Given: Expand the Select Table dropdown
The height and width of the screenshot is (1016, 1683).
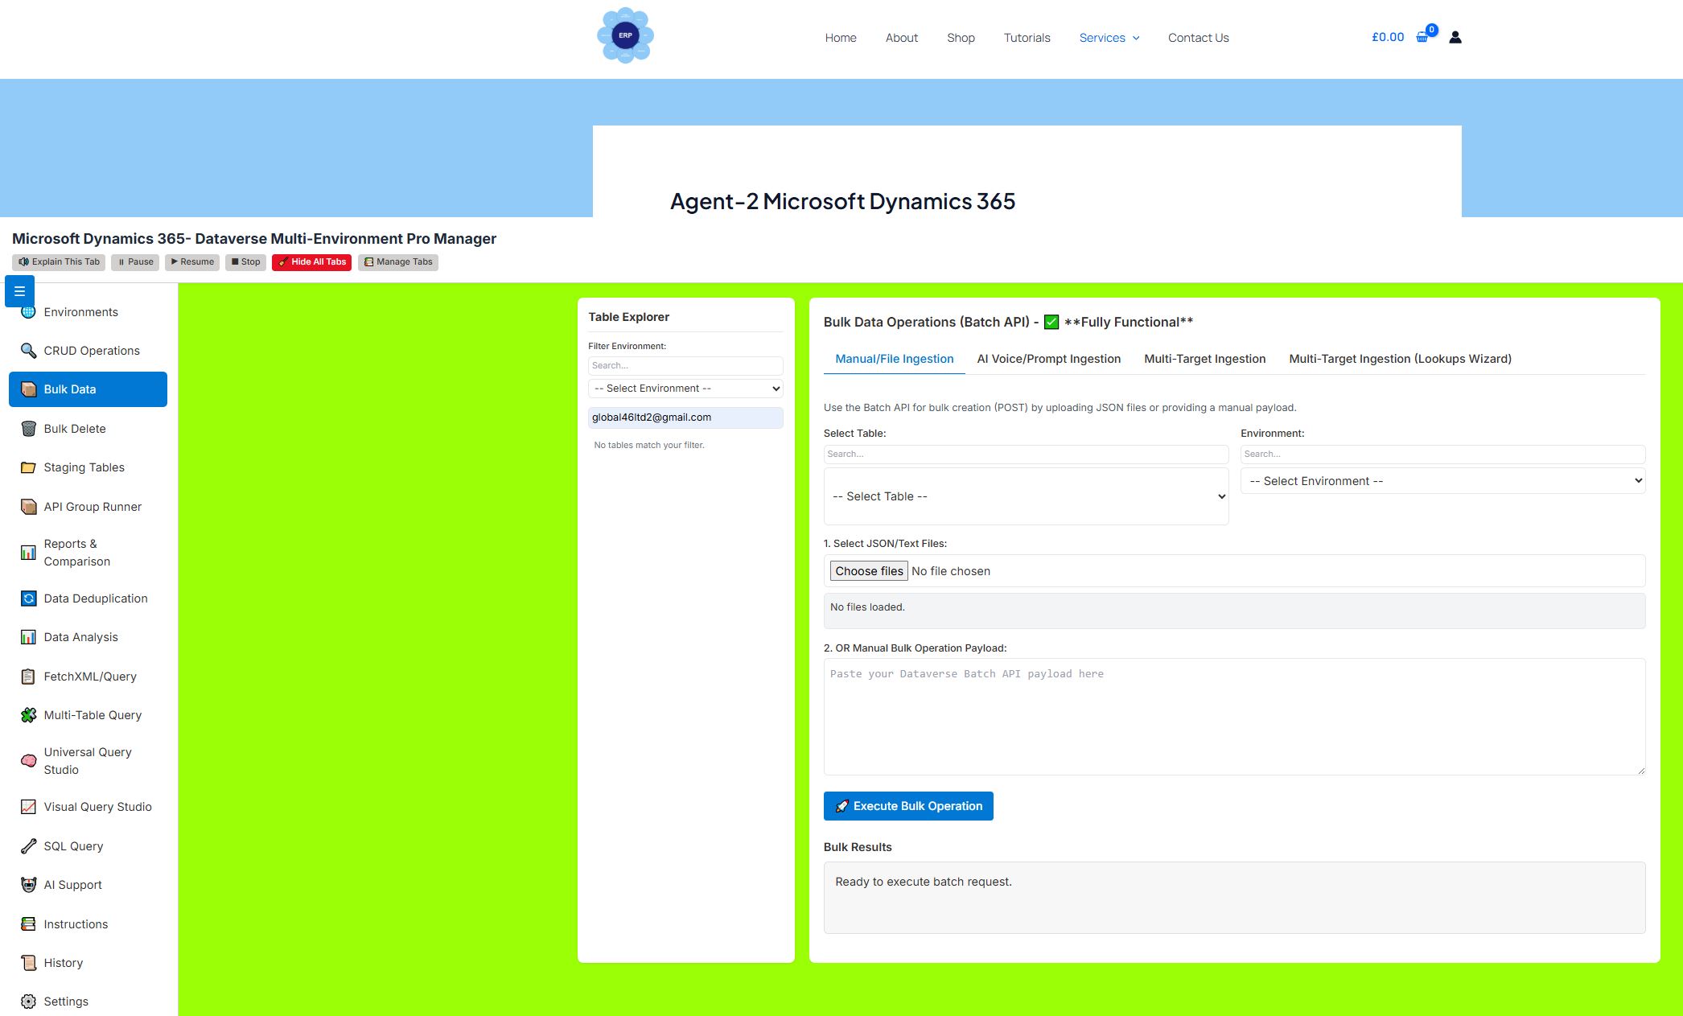Looking at the screenshot, I should (1026, 496).
